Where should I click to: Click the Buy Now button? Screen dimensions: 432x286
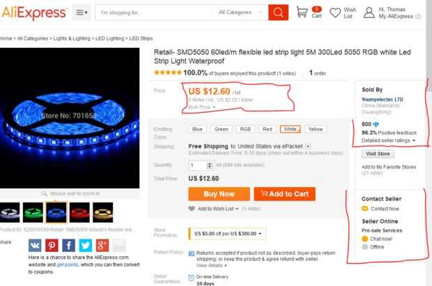click(x=219, y=194)
